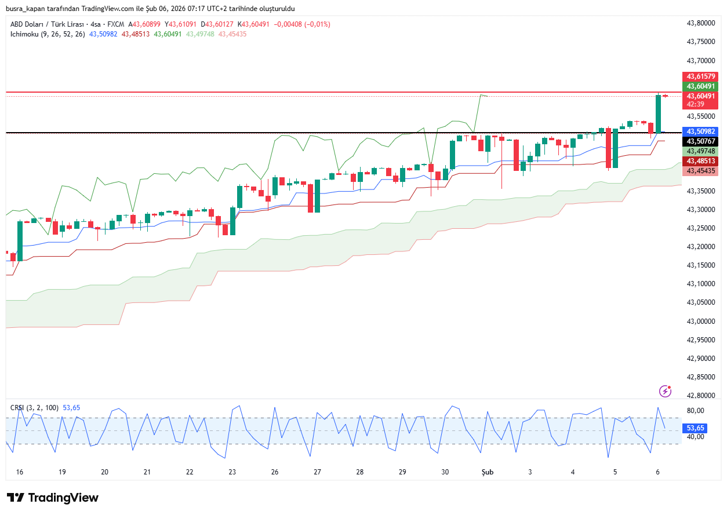Click the black 43,50767 price label
This screenshot has height=515, width=727.
point(700,141)
